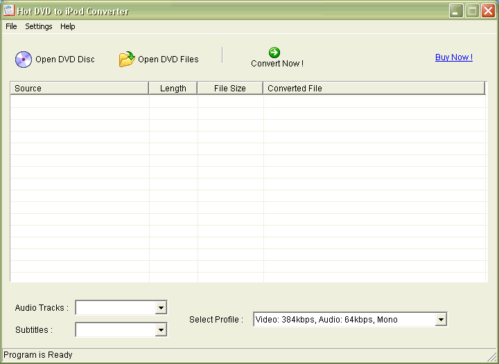The width and height of the screenshot is (499, 364).
Task: Click the green Convert Now arrow icon
Action: click(274, 53)
